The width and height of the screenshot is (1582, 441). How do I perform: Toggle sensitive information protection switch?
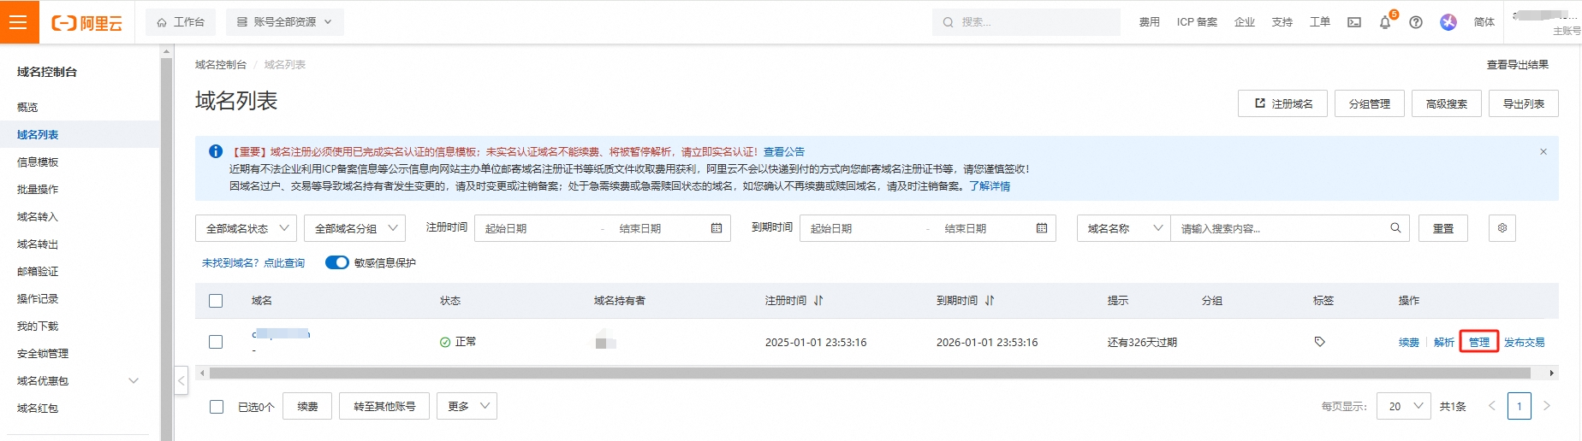(x=337, y=262)
